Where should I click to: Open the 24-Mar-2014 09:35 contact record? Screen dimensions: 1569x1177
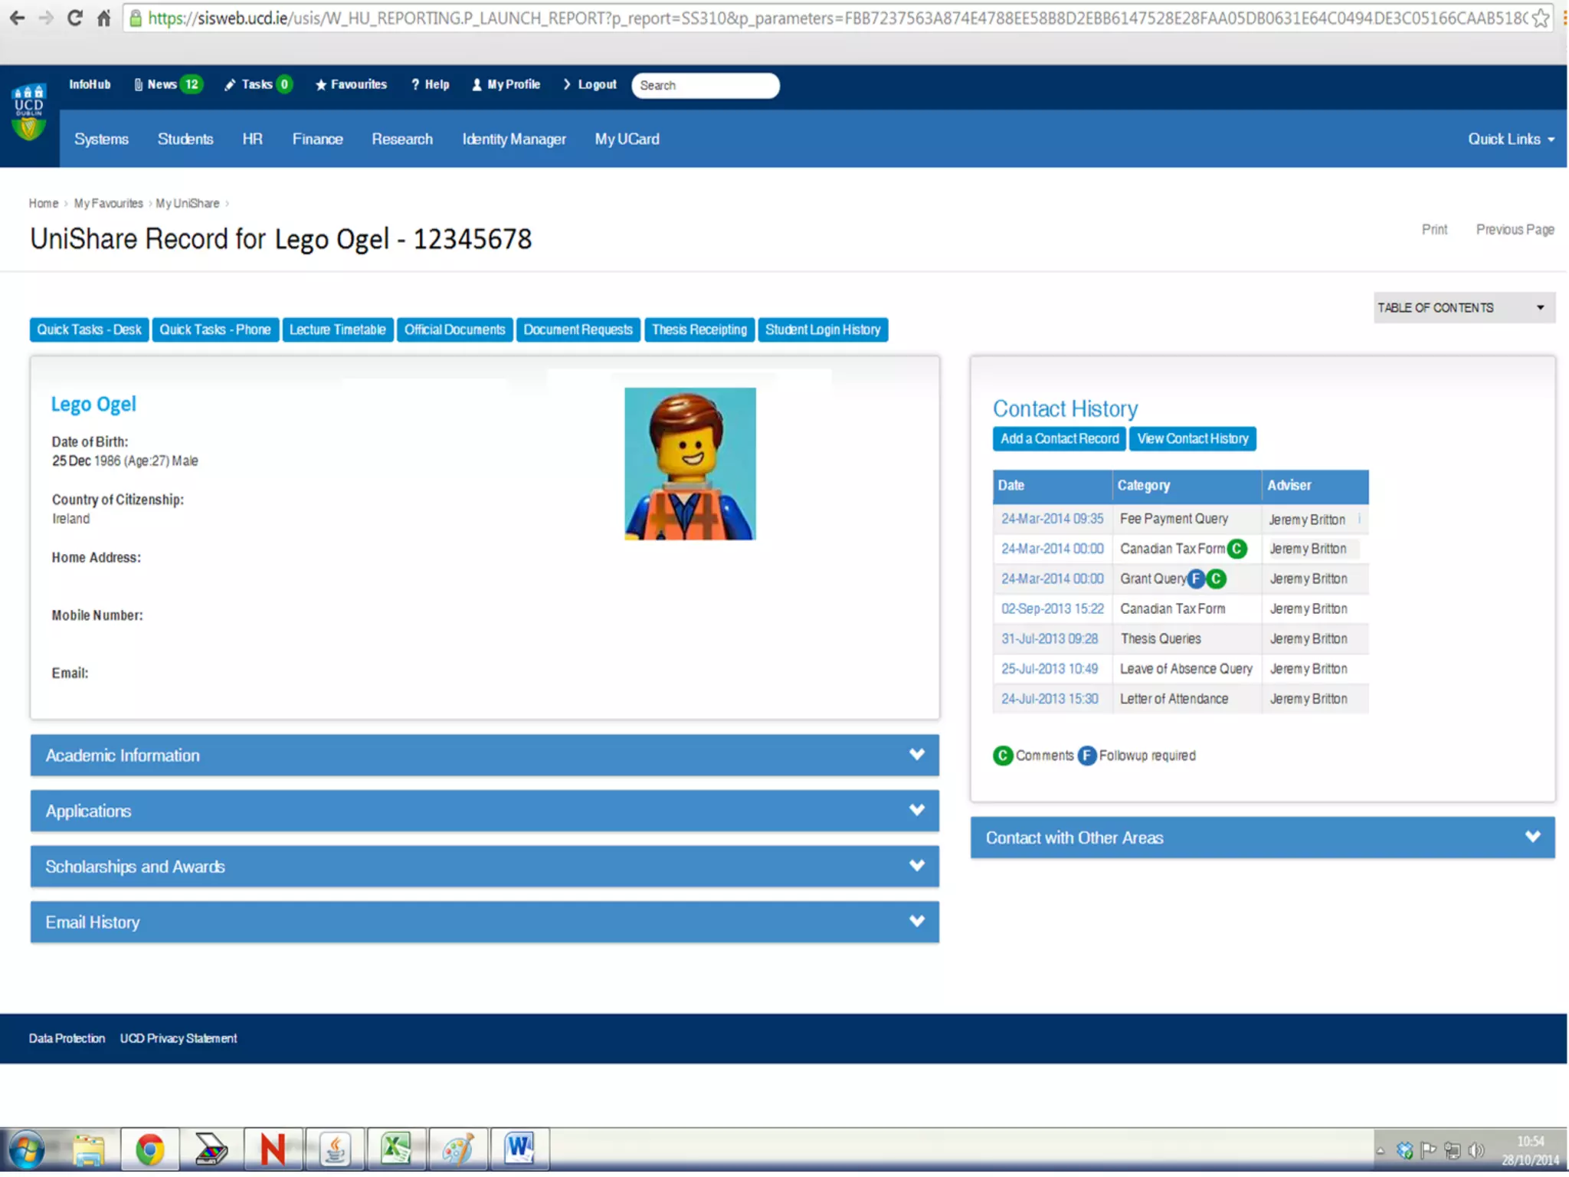[x=1052, y=519]
